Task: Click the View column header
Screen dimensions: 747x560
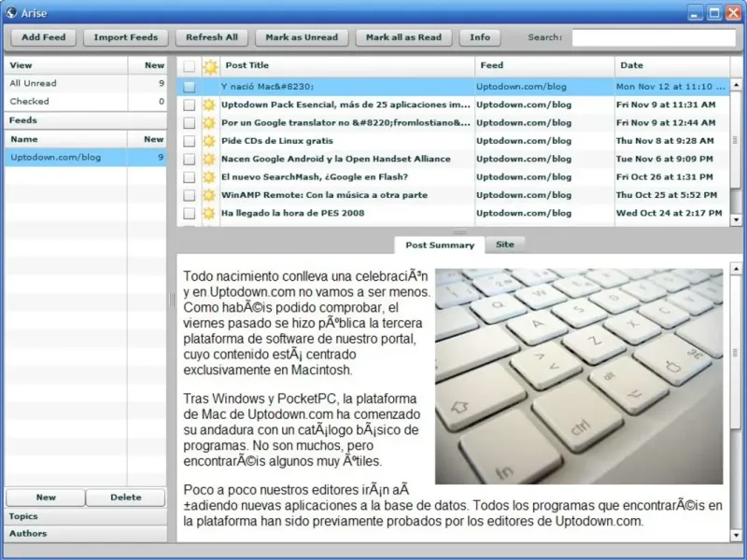Action: (x=65, y=65)
